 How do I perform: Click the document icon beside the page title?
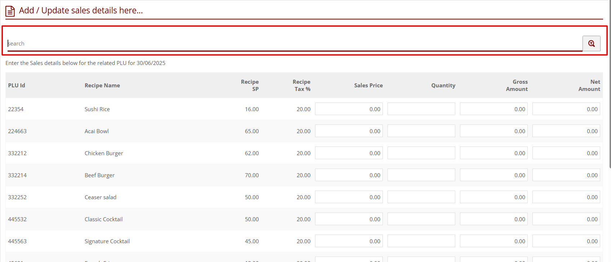(10, 11)
